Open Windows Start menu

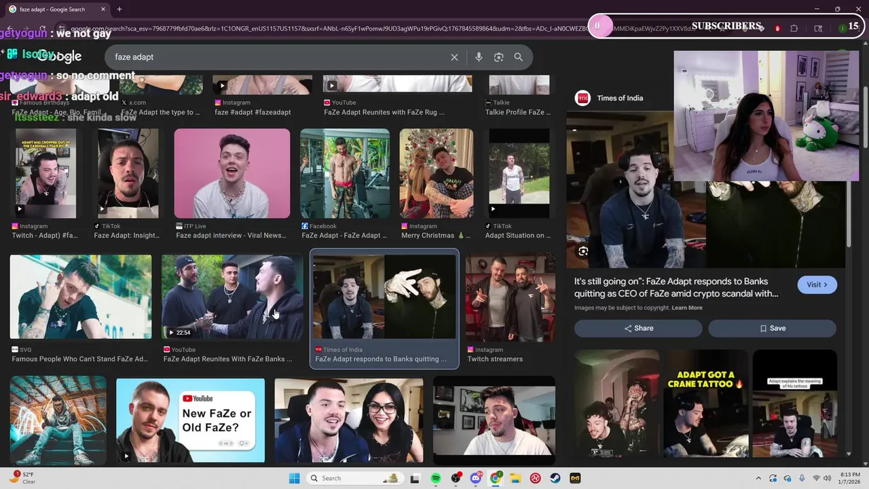pos(294,478)
